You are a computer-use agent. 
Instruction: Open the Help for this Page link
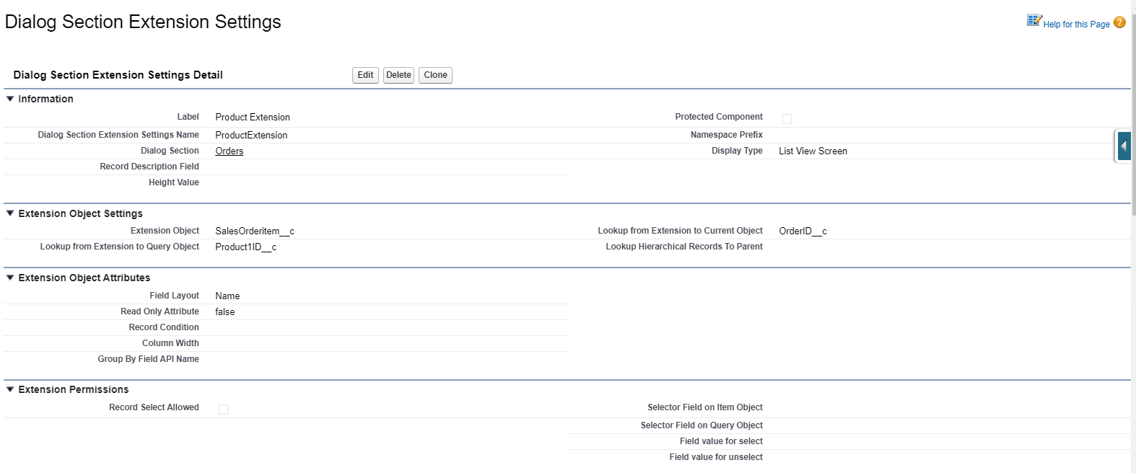click(x=1076, y=25)
